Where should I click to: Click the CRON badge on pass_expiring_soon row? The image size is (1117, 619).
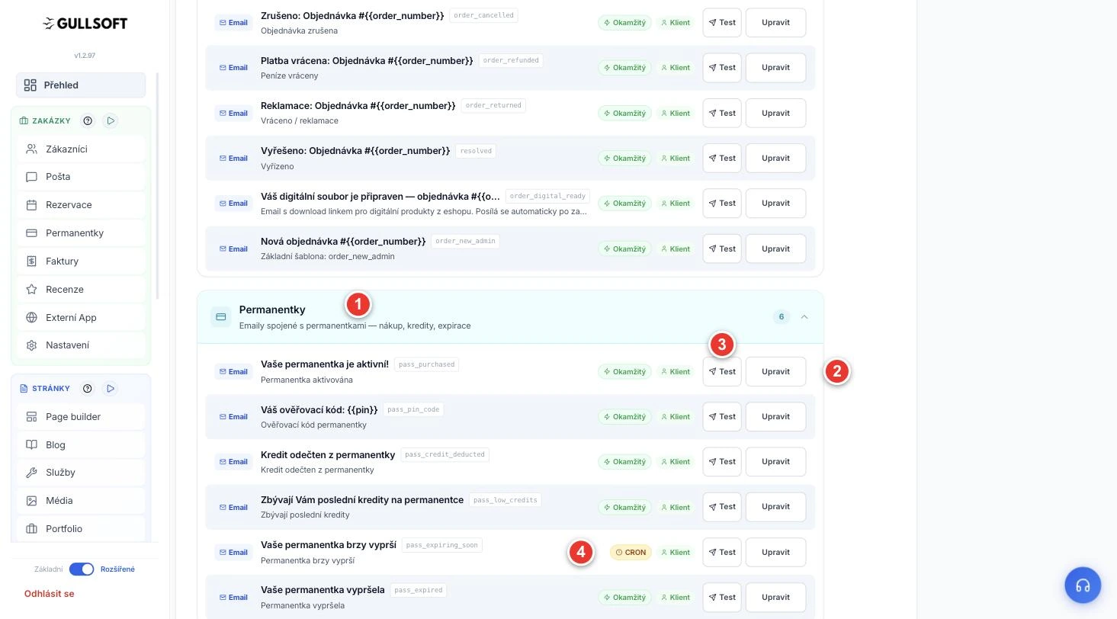[x=631, y=553]
